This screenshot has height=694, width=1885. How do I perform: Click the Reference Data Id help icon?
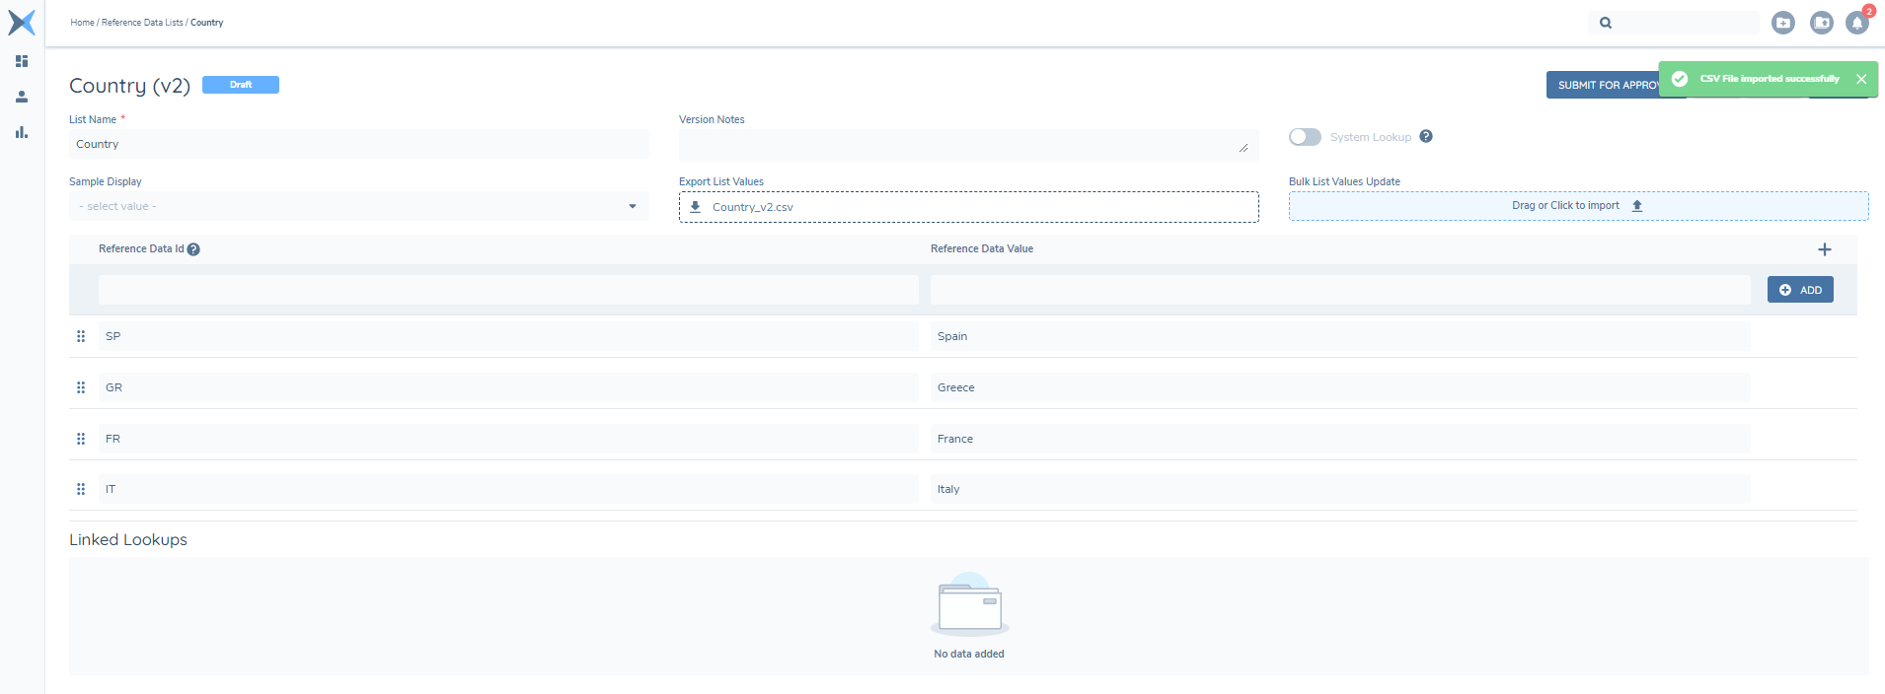(x=193, y=249)
